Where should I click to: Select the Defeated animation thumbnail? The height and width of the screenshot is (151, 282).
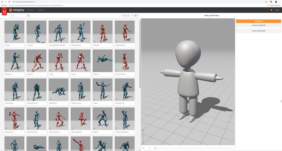coord(102,32)
